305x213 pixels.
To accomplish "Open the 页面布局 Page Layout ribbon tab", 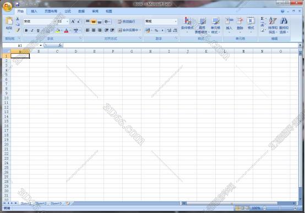I will click(51, 11).
